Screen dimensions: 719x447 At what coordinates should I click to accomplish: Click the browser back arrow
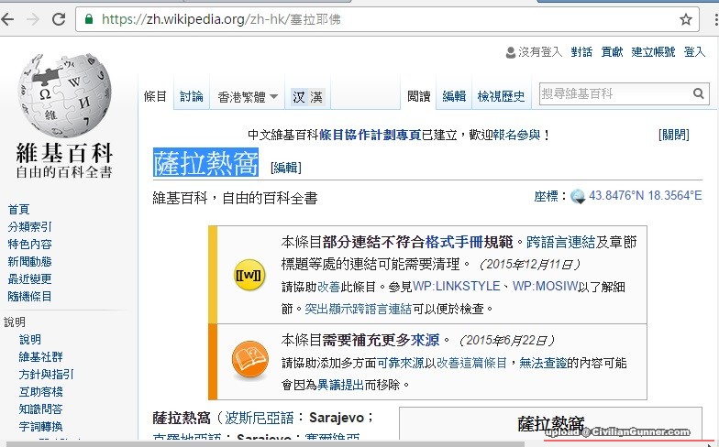(x=8, y=19)
